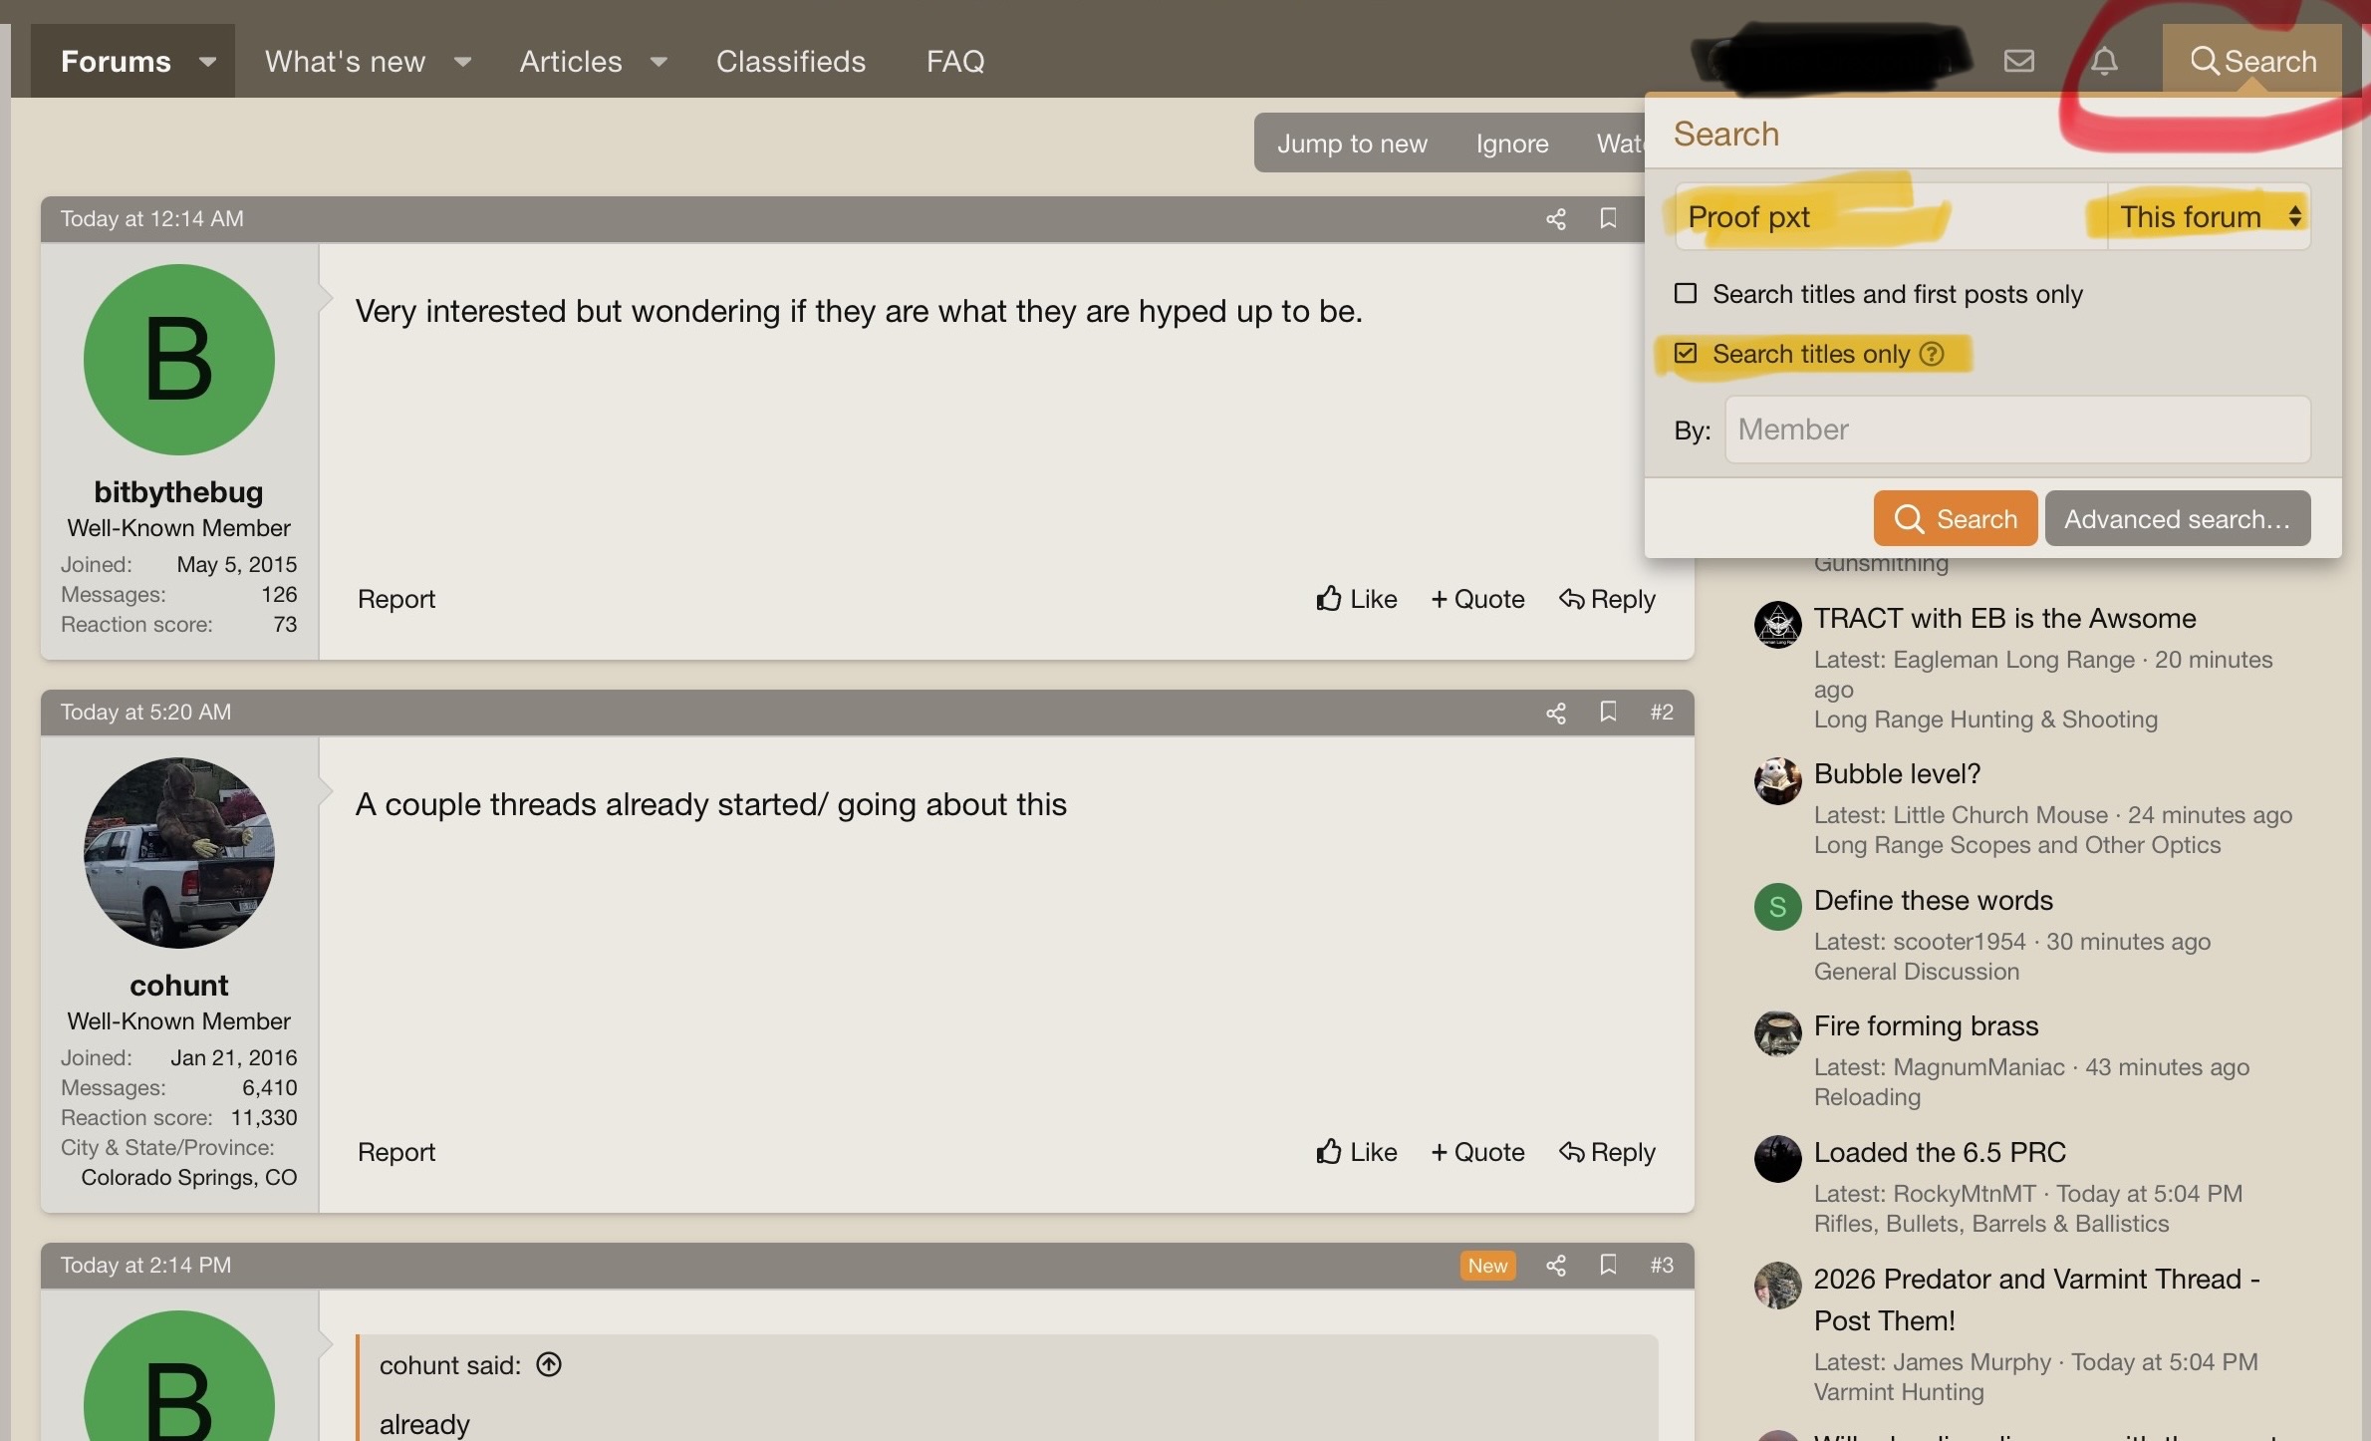Click help icon beside Search titles only

click(1932, 354)
